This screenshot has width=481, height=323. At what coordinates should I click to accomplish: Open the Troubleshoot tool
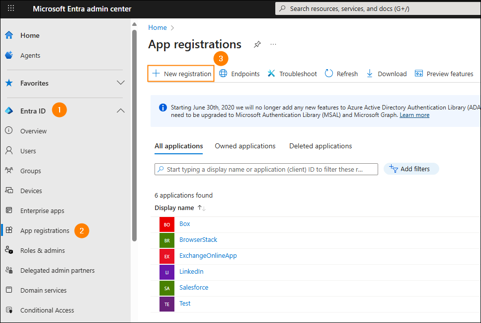point(292,74)
